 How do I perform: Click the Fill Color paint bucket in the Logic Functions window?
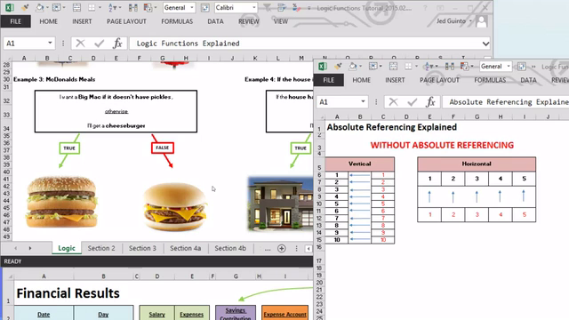point(39,7)
